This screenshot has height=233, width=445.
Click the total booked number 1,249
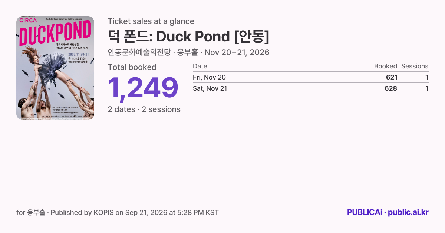(143, 88)
